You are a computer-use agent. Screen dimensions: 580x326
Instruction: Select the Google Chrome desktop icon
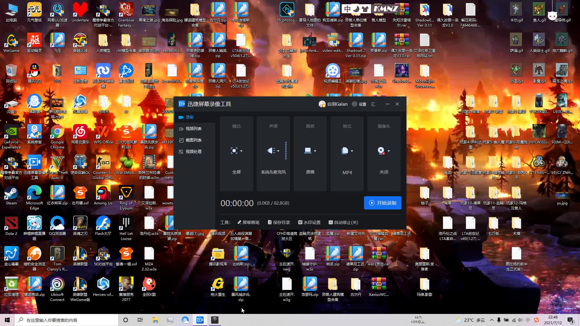57,137
